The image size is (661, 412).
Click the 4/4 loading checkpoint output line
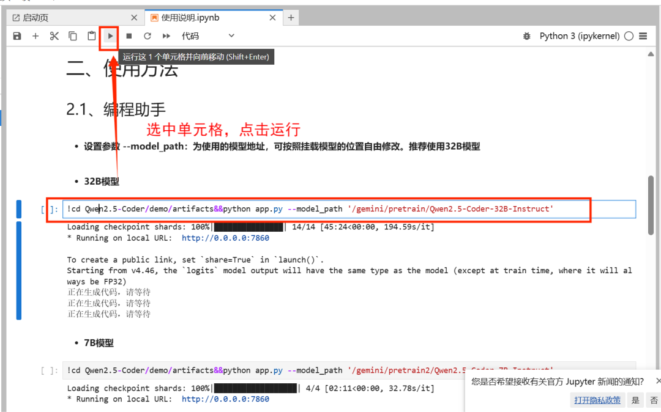(x=250, y=388)
